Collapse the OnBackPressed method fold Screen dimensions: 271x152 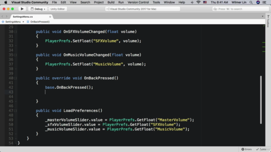coord(15,78)
